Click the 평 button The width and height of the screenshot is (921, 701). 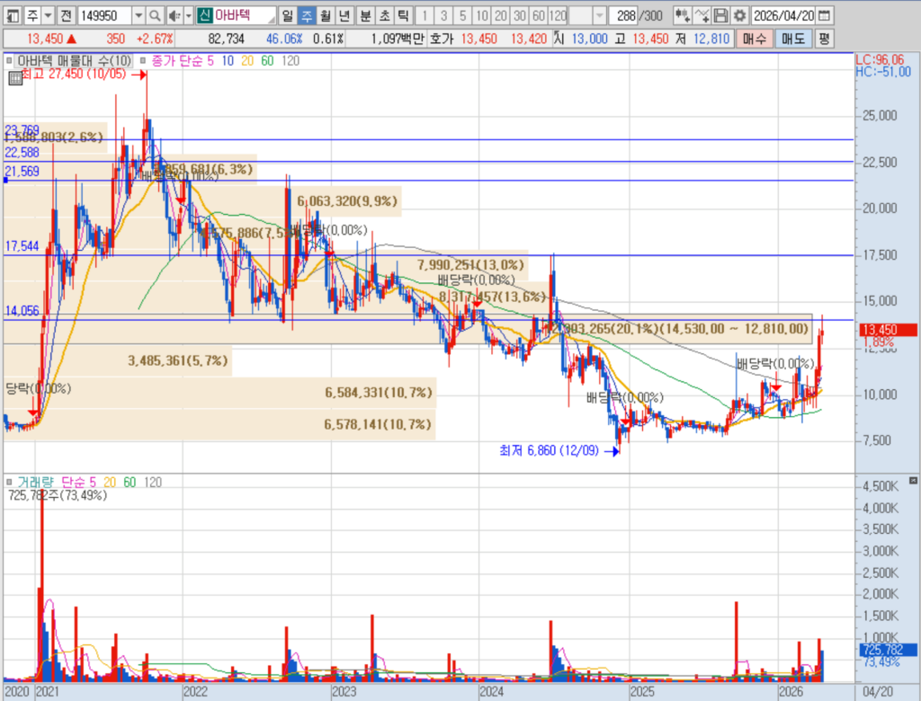824,39
